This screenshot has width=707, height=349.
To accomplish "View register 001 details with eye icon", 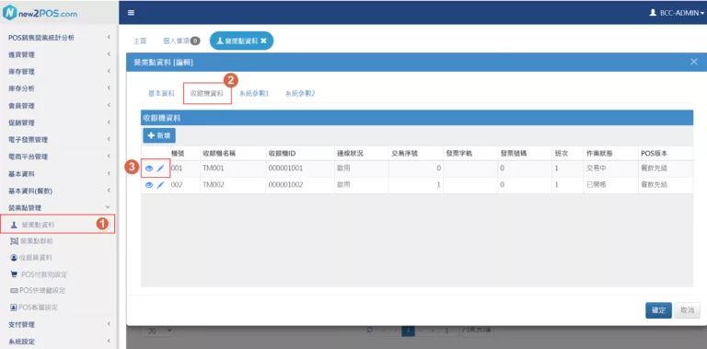I will (149, 169).
